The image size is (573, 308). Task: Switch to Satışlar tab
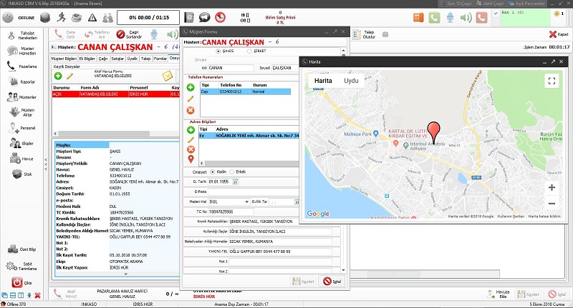(117, 59)
